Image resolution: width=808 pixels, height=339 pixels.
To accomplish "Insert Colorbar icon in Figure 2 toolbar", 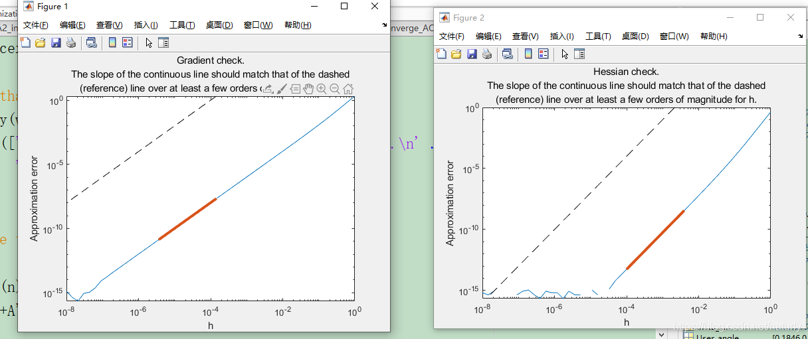I will (x=528, y=54).
